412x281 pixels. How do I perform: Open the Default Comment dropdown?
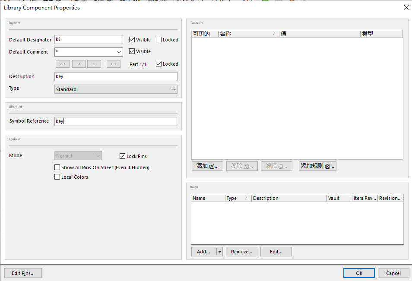(119, 52)
